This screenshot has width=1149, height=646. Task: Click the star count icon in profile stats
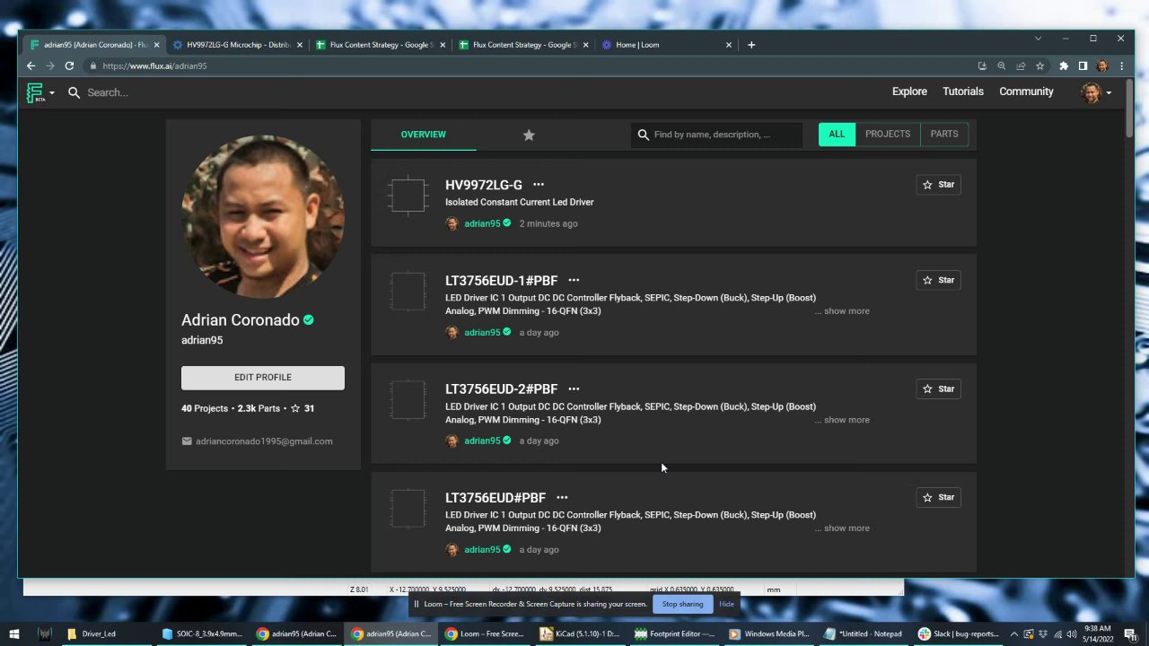click(x=294, y=409)
